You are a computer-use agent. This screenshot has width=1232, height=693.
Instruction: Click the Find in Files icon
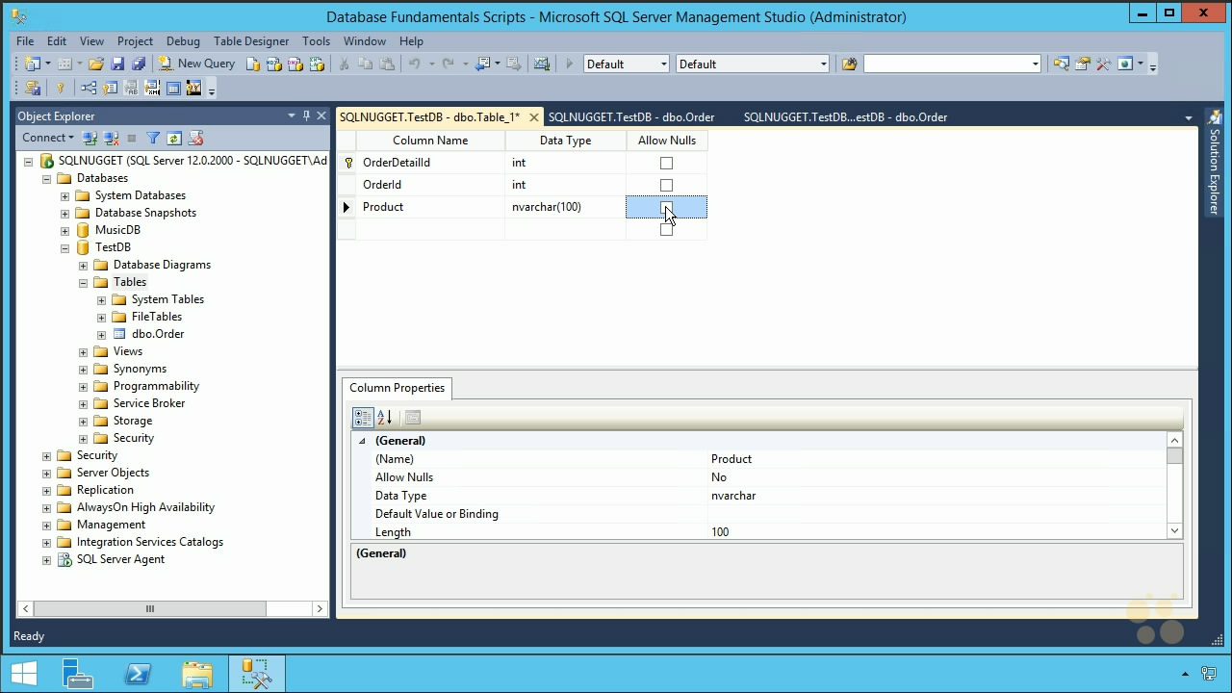[849, 64]
